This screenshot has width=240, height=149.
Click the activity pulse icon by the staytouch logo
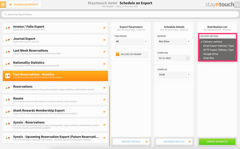coord(237,4)
